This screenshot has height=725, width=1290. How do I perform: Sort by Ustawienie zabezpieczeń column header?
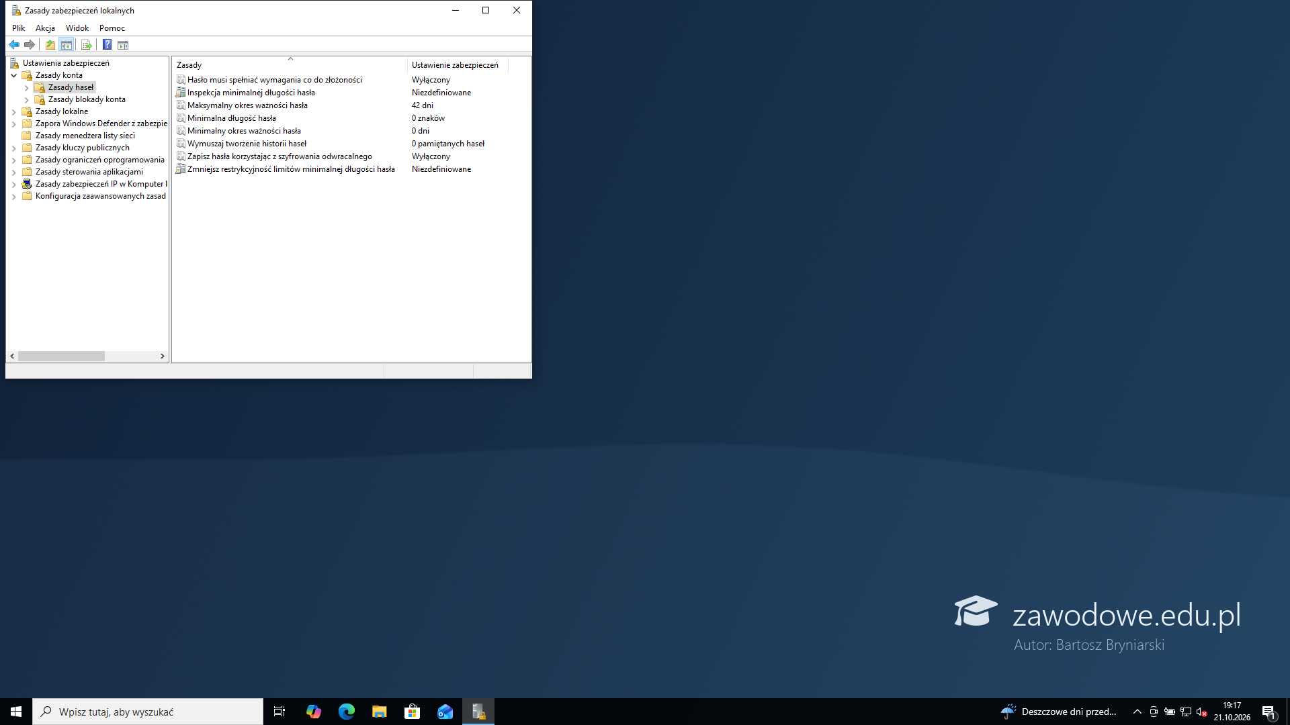tap(458, 65)
